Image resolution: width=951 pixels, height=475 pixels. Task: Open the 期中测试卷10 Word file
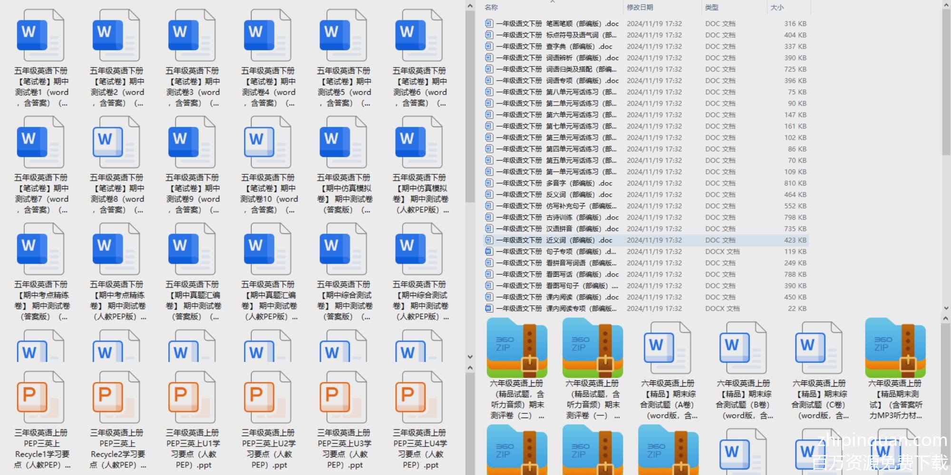[x=268, y=142]
